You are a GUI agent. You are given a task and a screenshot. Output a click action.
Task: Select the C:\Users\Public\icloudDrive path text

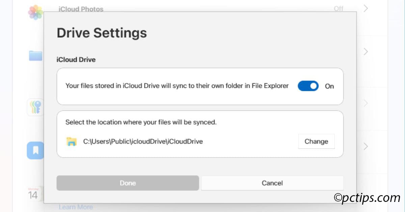143,142
